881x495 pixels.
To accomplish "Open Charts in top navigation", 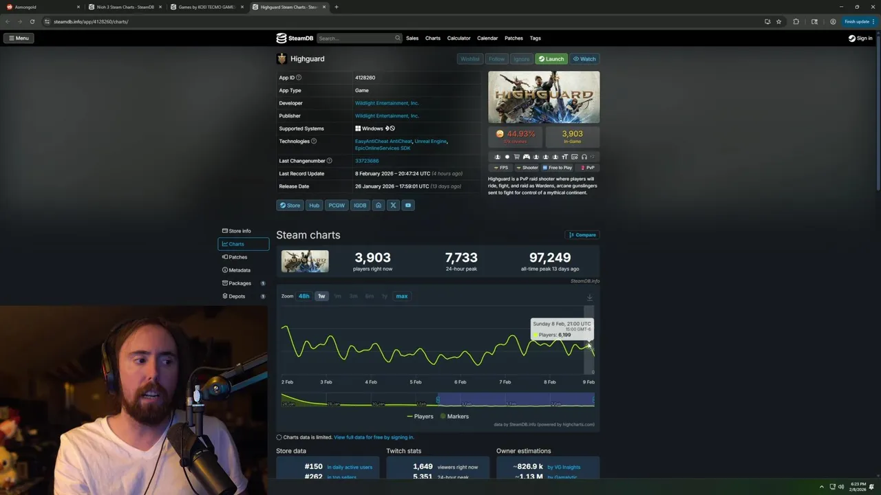I will tap(433, 38).
